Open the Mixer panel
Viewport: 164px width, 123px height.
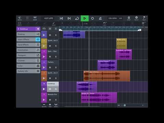coord(35,18)
